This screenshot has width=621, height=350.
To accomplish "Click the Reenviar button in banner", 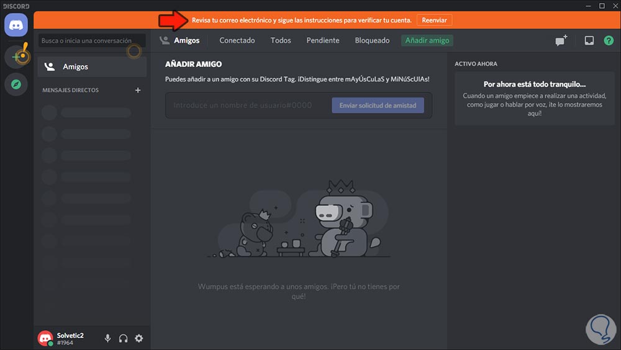I will [435, 20].
